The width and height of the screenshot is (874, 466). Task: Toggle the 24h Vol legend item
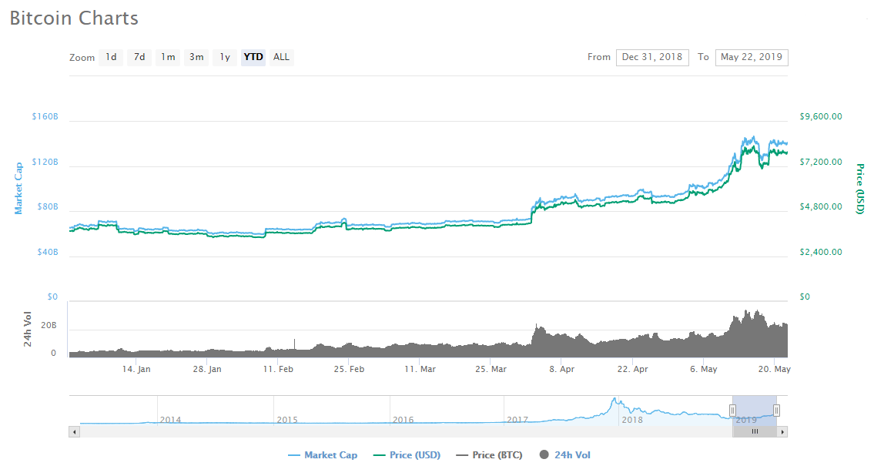(564, 455)
